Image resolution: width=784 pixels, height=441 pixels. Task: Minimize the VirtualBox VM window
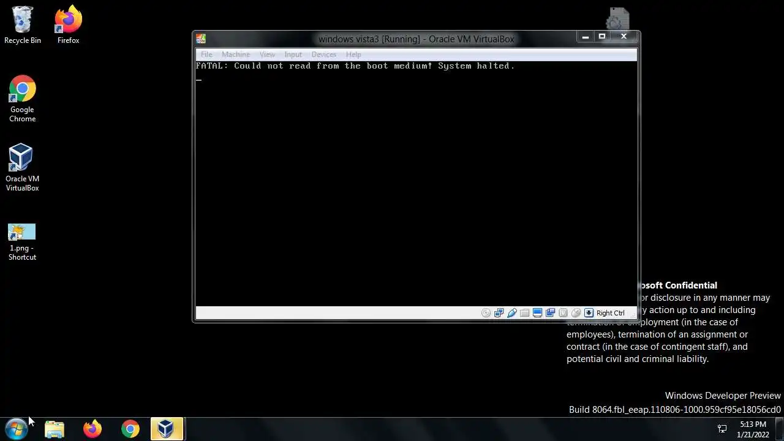tap(586, 37)
